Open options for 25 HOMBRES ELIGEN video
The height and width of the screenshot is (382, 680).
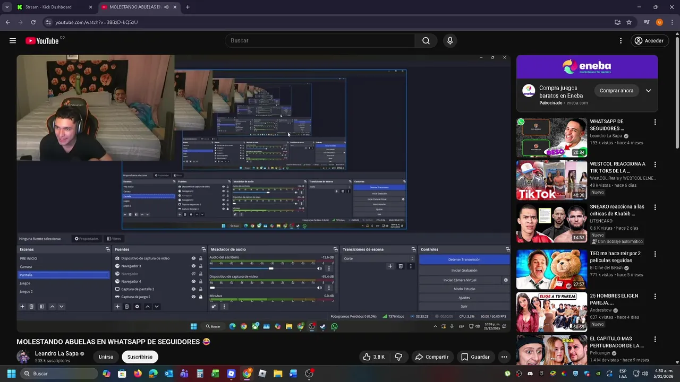tap(654, 297)
